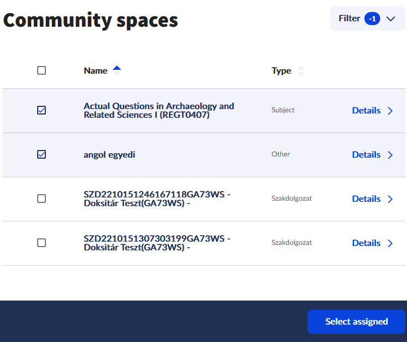Check the SZD2210151246167118GA73WS row checkbox
This screenshot has height=342, width=407.
(42, 199)
